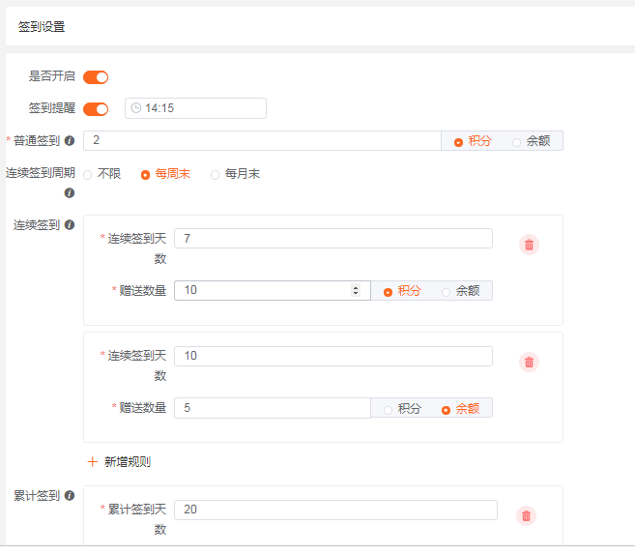Delete the 7-day continuous sign-in rule
The width and height of the screenshot is (635, 554).
529,245
